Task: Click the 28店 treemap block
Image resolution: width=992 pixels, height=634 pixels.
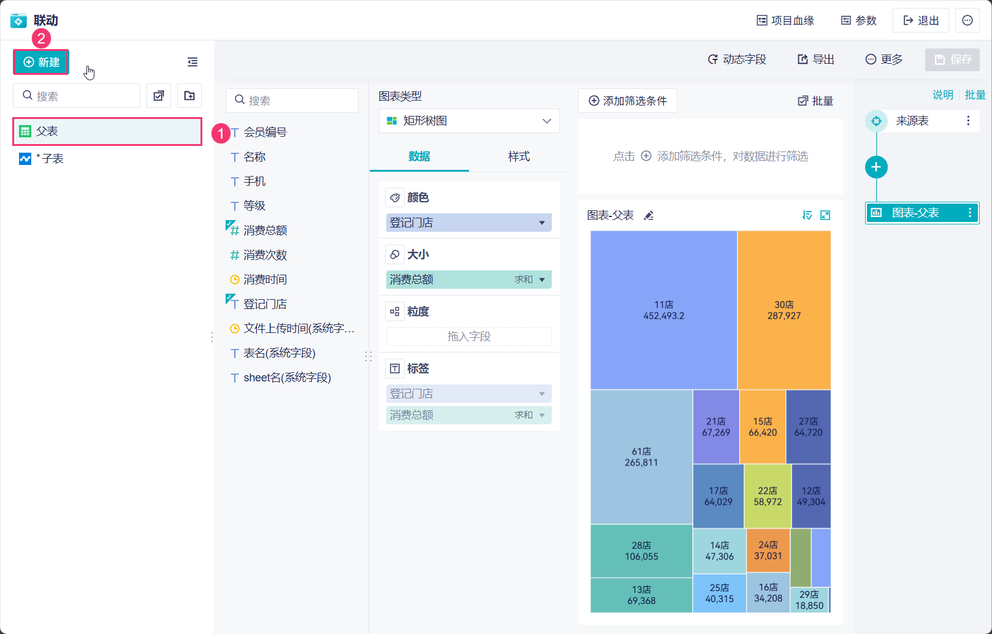Action: tap(641, 551)
